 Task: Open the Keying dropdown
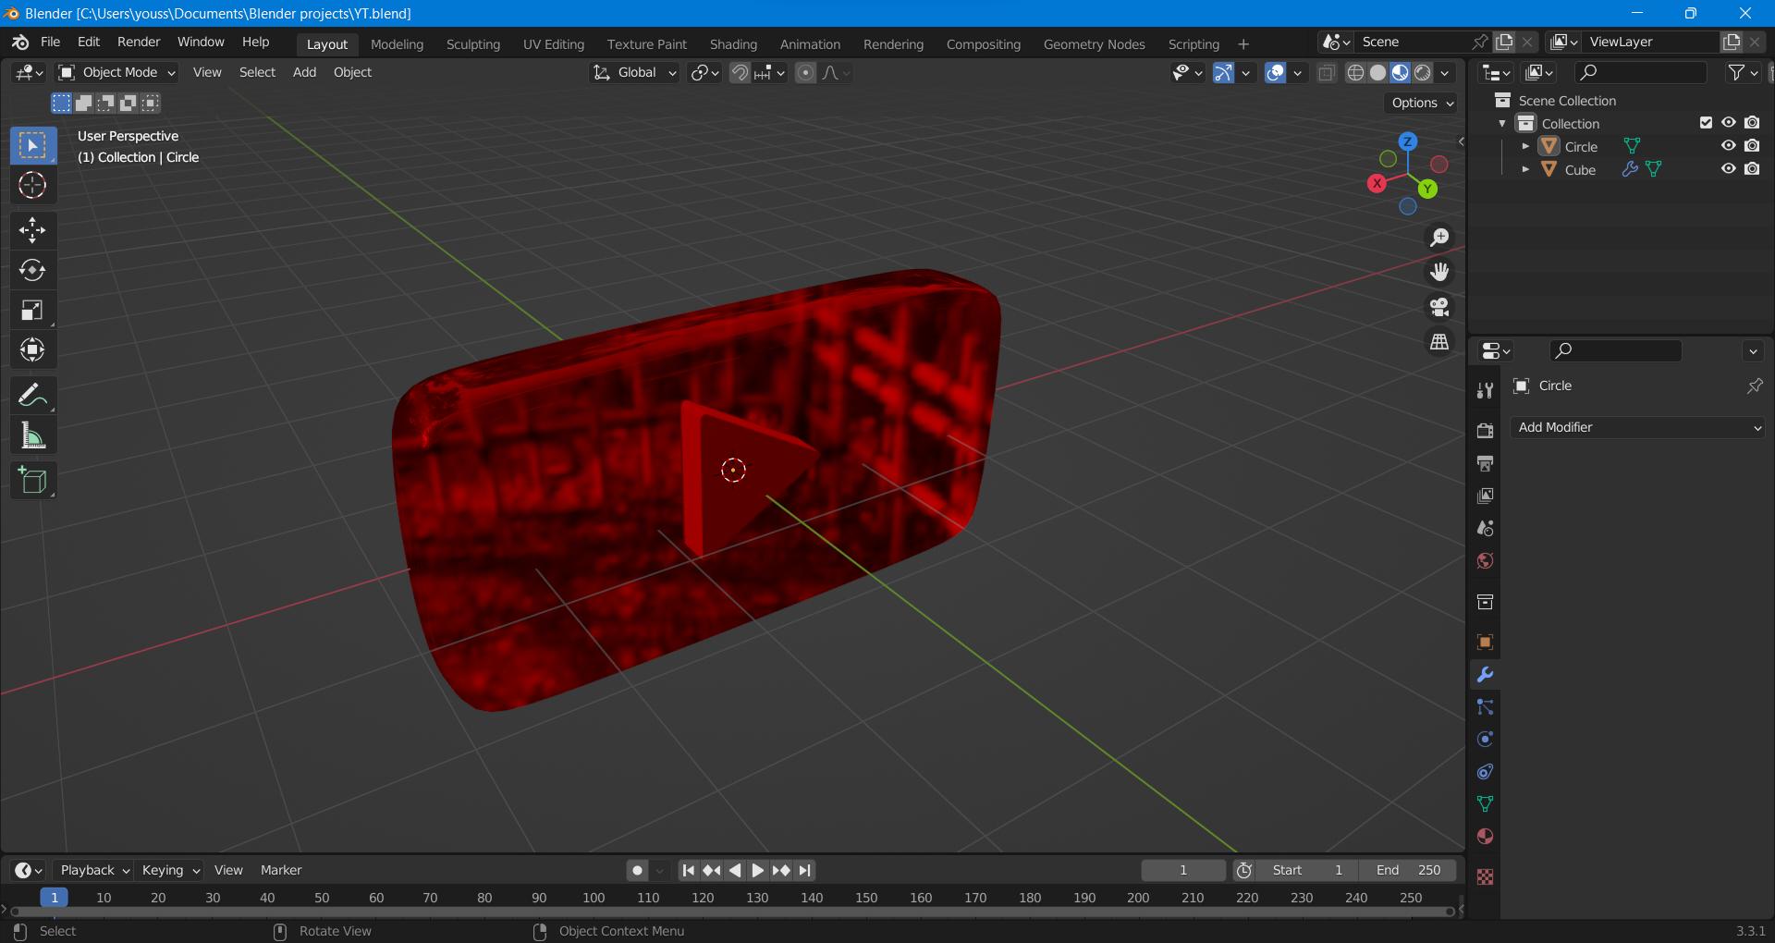click(170, 870)
